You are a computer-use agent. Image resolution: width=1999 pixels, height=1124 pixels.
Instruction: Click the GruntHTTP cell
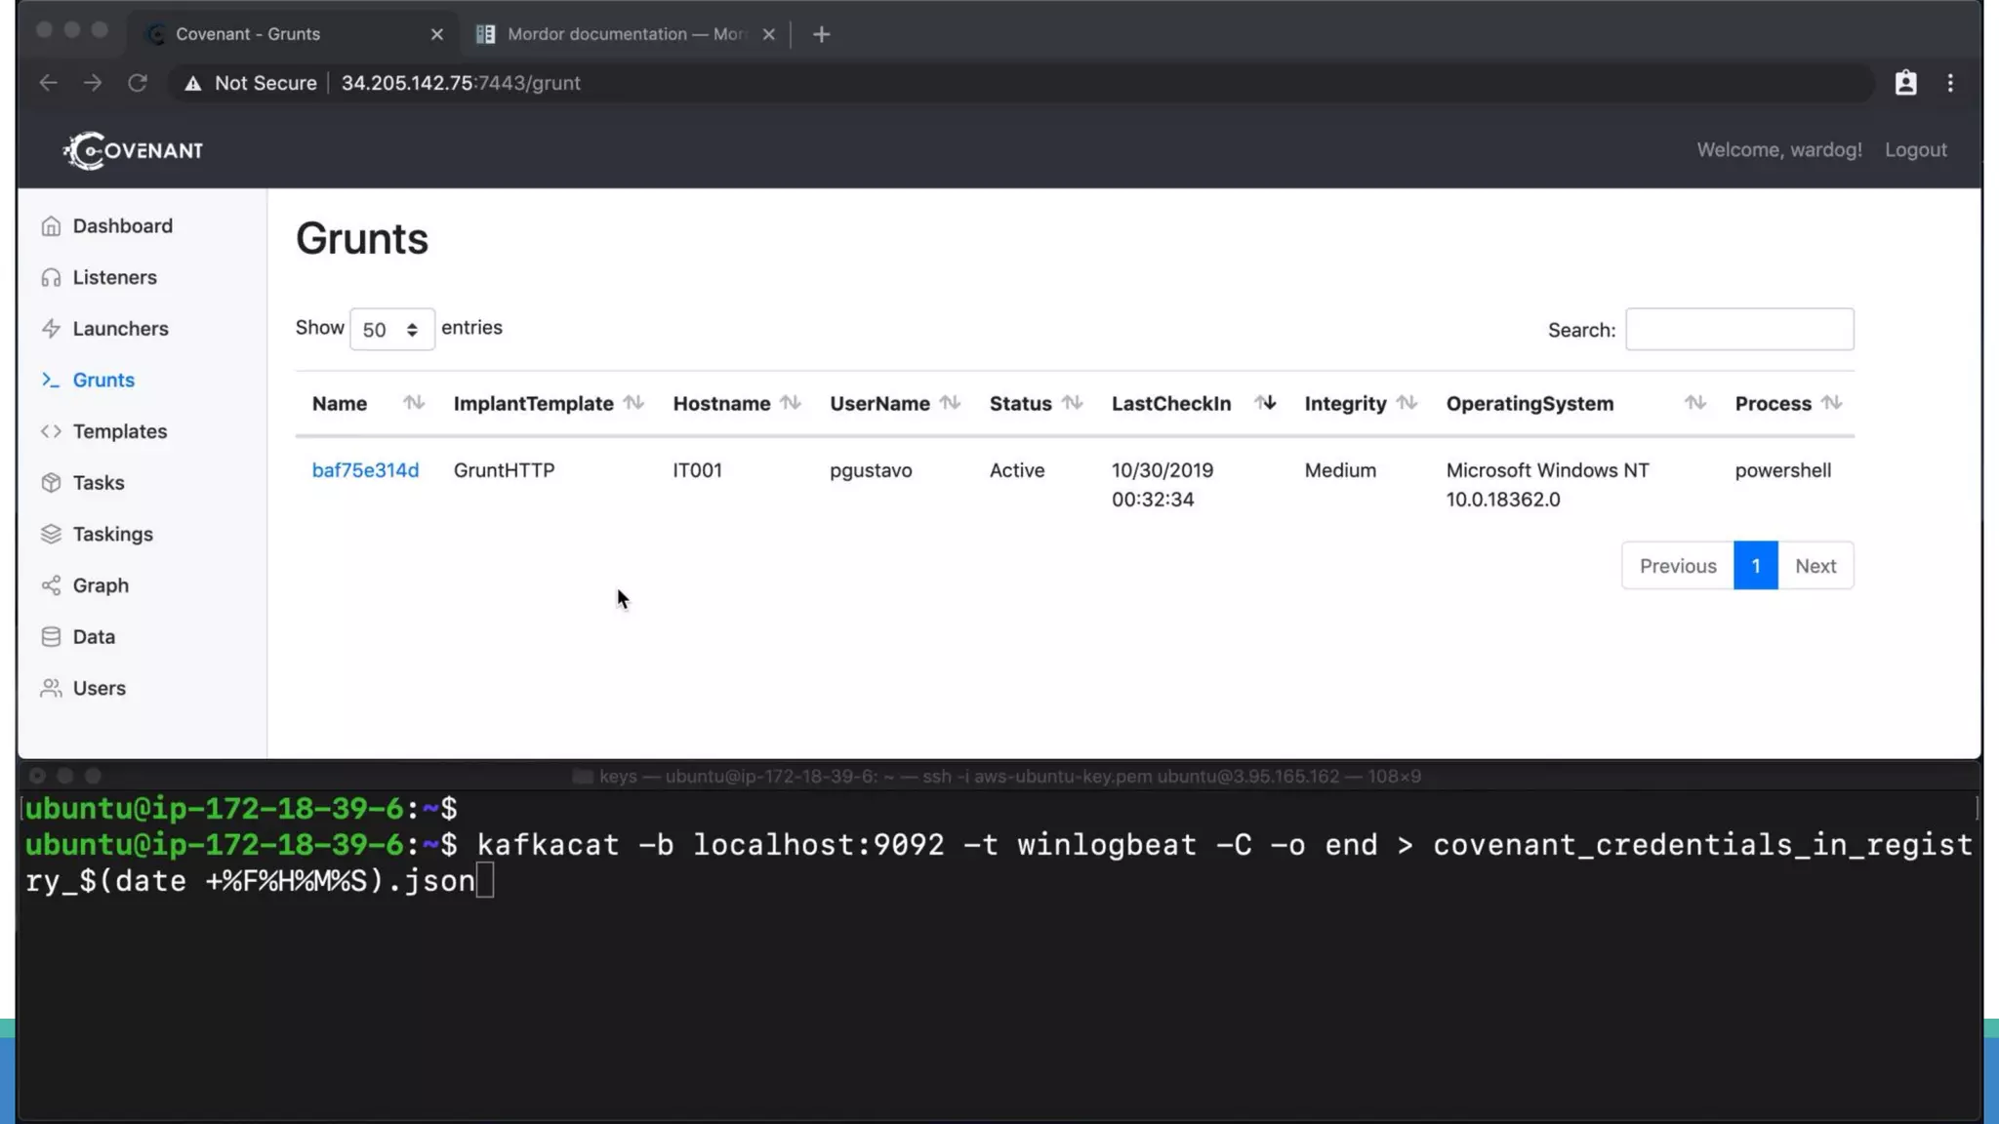coord(504,470)
